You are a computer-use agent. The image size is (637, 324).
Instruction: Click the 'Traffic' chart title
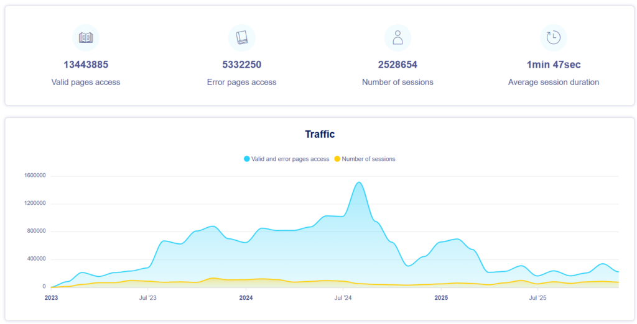[320, 134]
